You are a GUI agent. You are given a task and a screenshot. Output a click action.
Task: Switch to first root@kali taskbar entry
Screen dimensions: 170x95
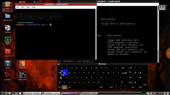coord(51,93)
